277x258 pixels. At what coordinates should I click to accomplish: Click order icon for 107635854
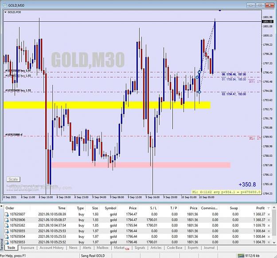click(x=7, y=237)
